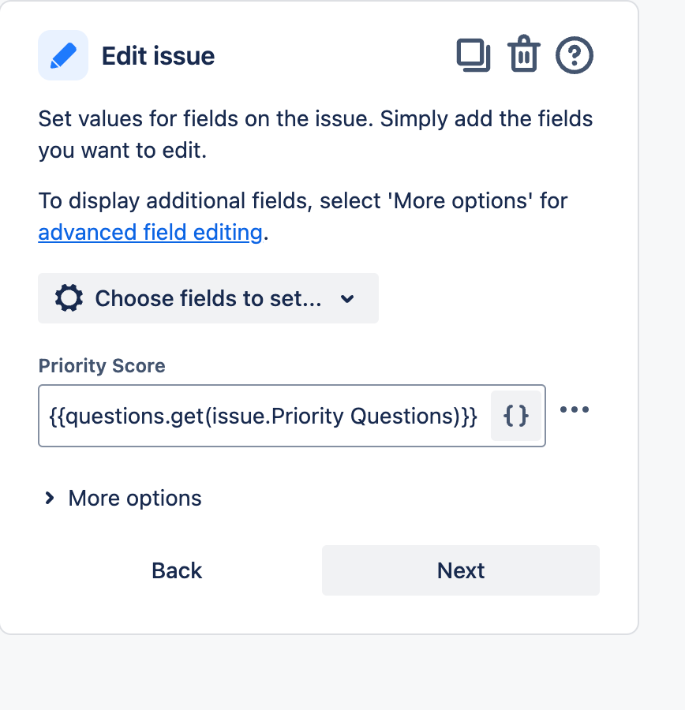
Task: Show More options section by its label
Action: coord(134,498)
